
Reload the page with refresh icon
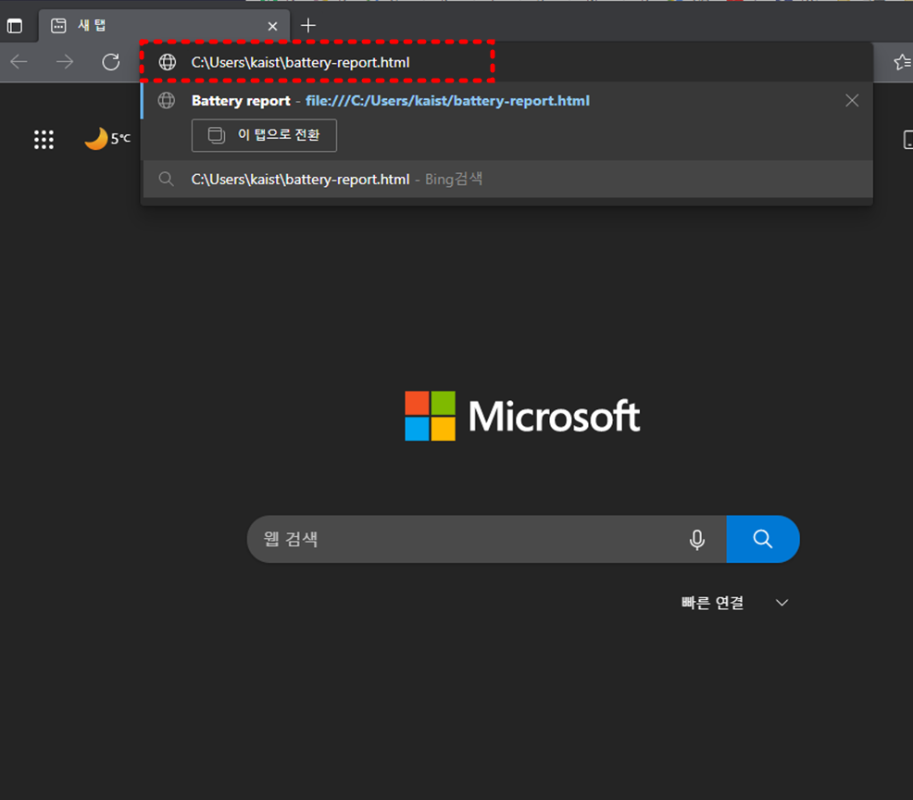[x=110, y=62]
